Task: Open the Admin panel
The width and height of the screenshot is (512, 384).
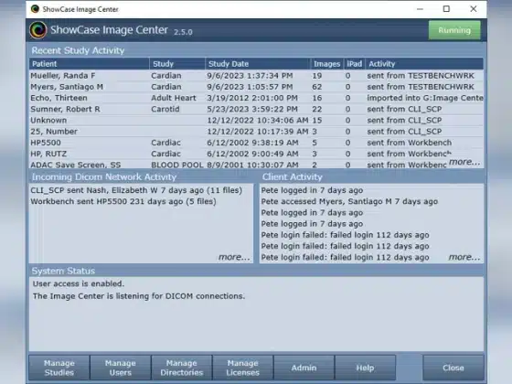Action: 304,368
